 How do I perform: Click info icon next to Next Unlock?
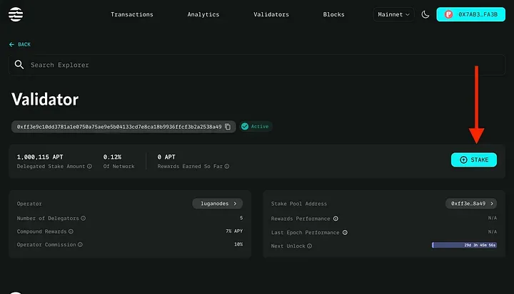308,245
